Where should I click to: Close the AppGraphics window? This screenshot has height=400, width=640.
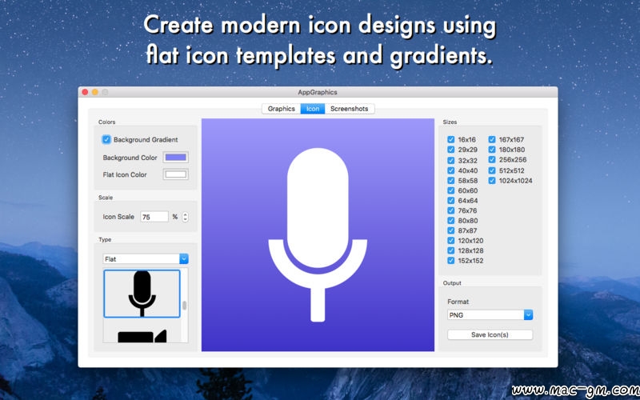pos(85,92)
